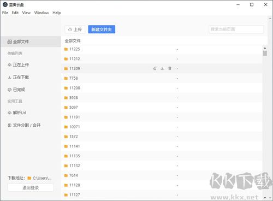Click the blue 新建文件夹 button
Screen dimensions: 273x201
pos(102,29)
